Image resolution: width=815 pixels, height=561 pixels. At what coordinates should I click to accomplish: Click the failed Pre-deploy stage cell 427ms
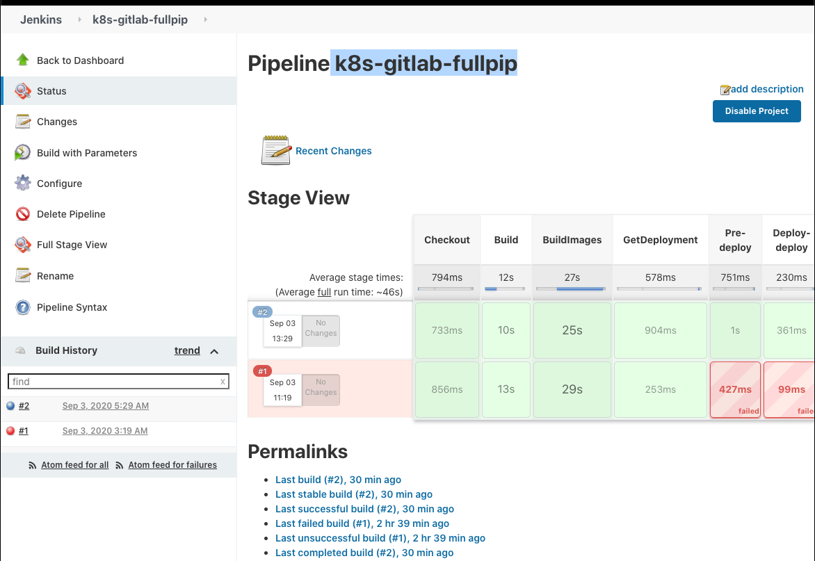coord(735,390)
